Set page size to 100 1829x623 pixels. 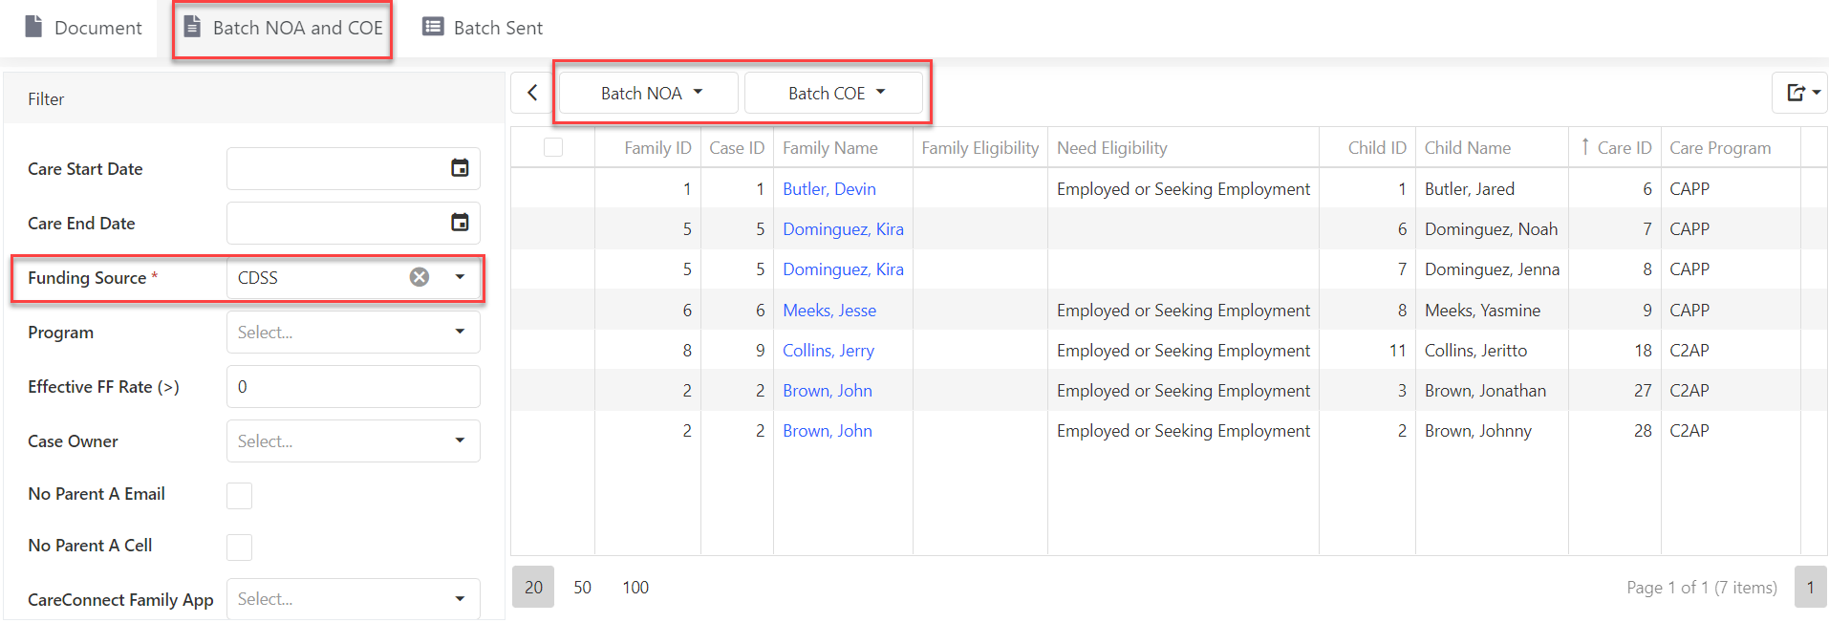pos(635,587)
